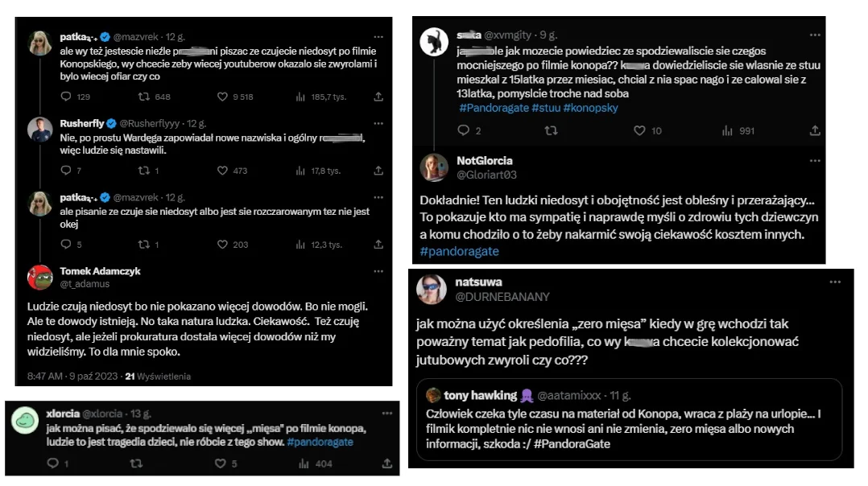View Tomek Adamczyk's Pepe avatar

[x=40, y=278]
